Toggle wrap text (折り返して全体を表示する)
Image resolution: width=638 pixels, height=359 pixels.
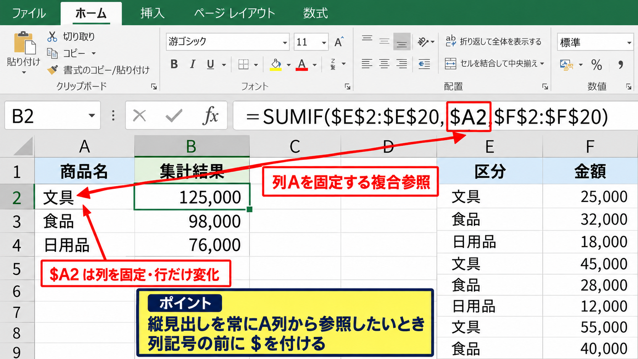click(x=493, y=41)
